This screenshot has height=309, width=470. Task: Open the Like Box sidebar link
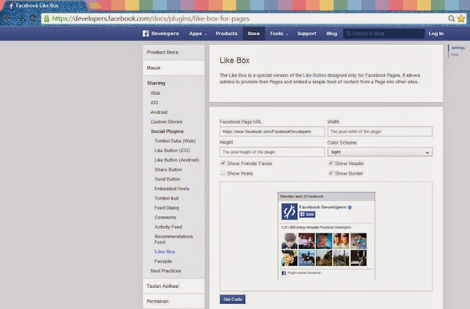pos(164,252)
